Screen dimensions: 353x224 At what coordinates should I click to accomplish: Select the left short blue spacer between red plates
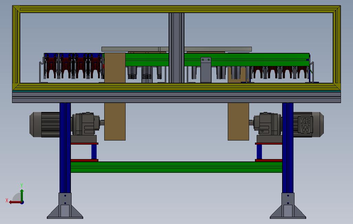[x=94, y=152]
